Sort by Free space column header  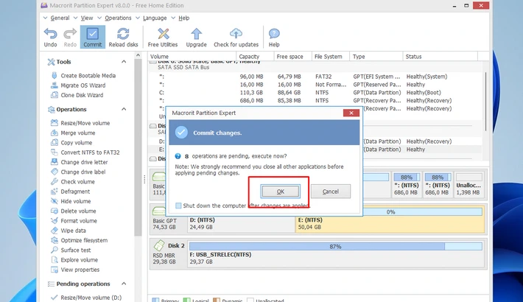coord(292,57)
